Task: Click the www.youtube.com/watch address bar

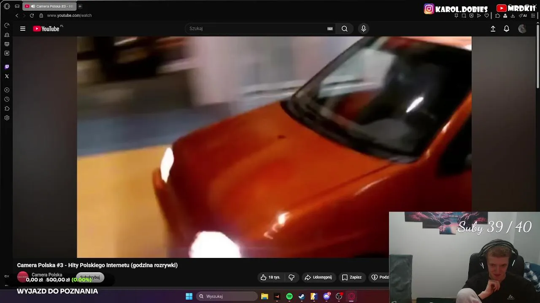Action: (x=69, y=16)
